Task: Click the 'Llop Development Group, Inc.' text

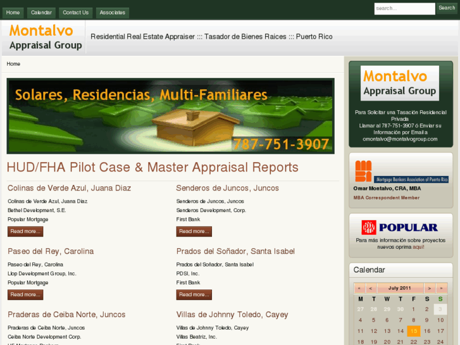Action: 42,273
